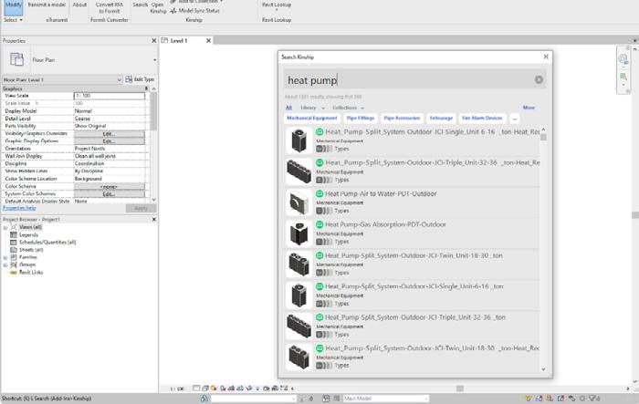
Task: Click the Model Sync Status icon
Action: tap(173, 11)
